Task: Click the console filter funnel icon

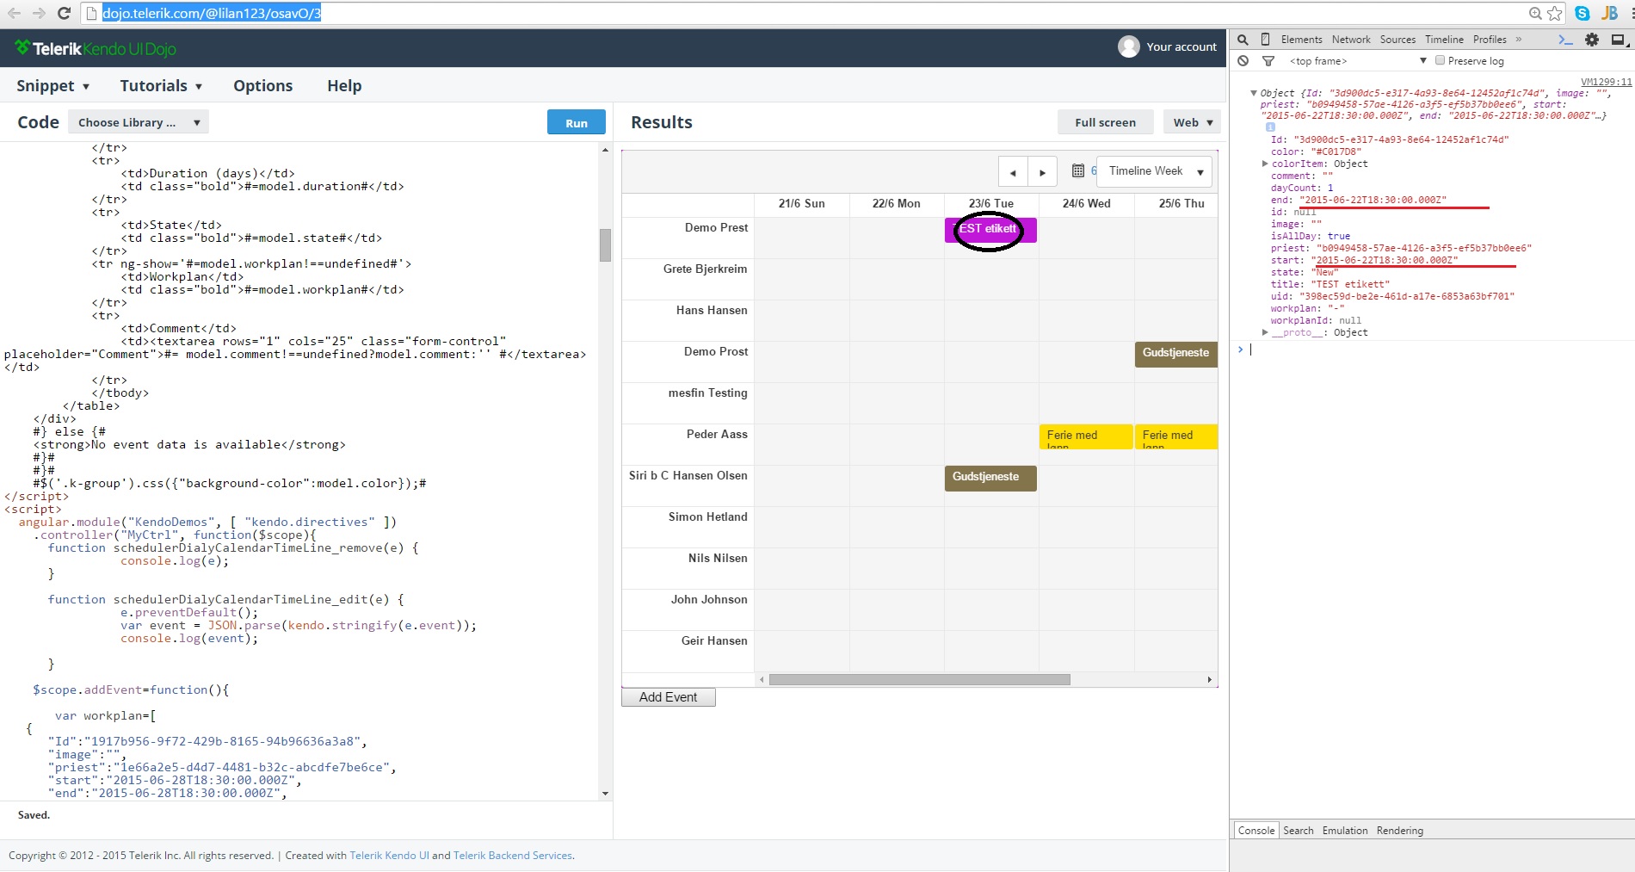Action: pos(1268,61)
